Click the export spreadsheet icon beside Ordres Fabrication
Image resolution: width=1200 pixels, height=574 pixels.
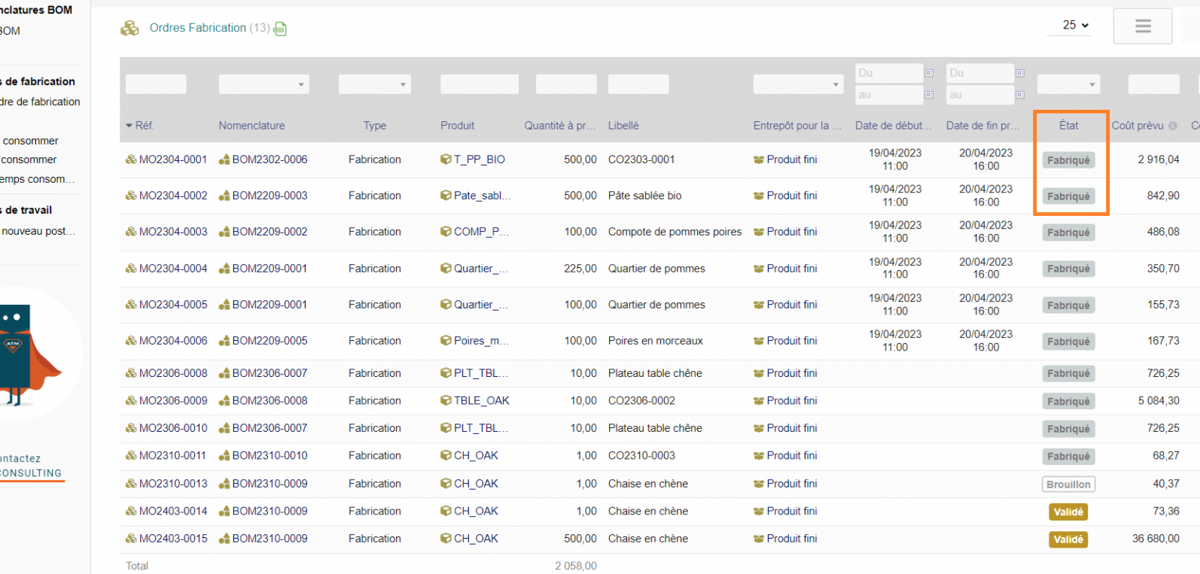(x=280, y=29)
